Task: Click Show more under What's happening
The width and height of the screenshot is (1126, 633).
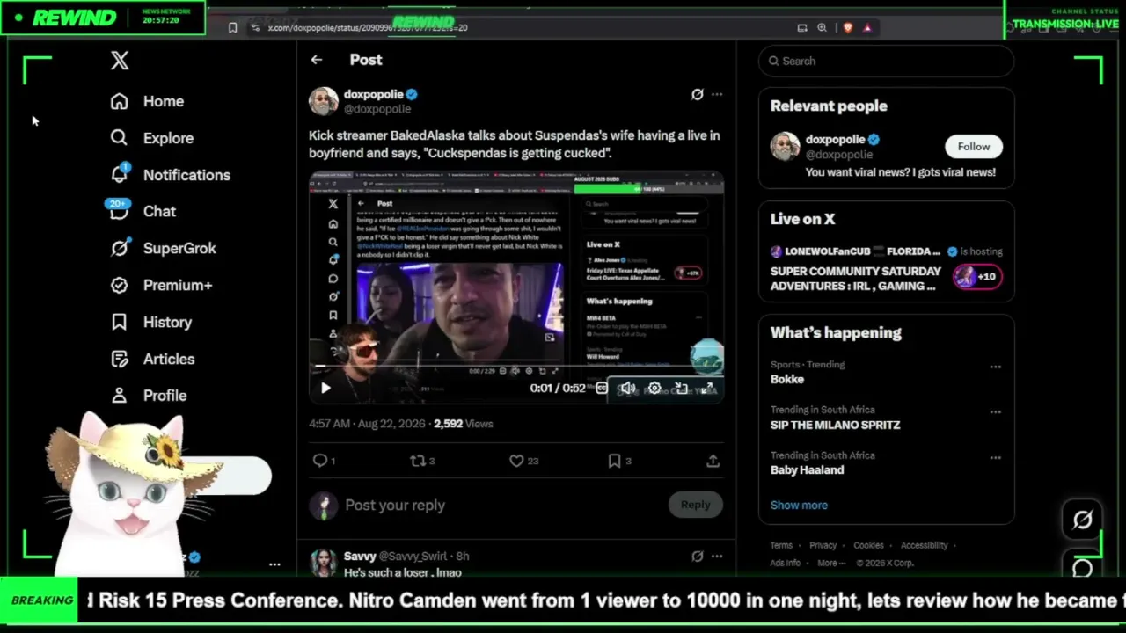Action: [799, 506]
